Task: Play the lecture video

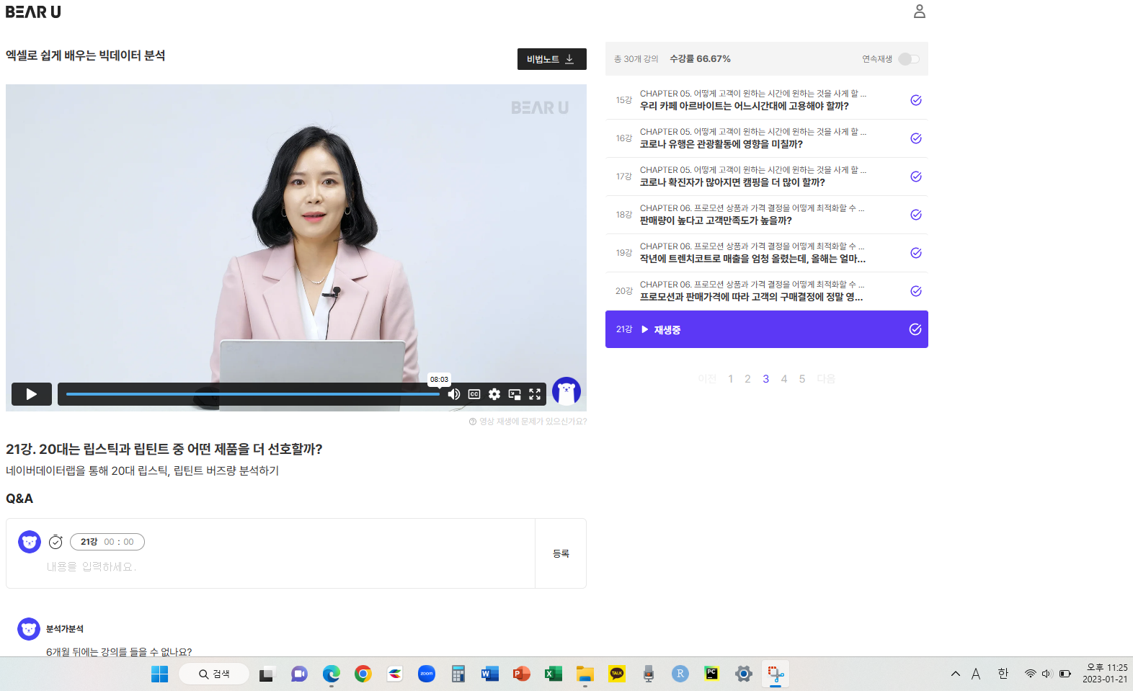Action: click(32, 394)
